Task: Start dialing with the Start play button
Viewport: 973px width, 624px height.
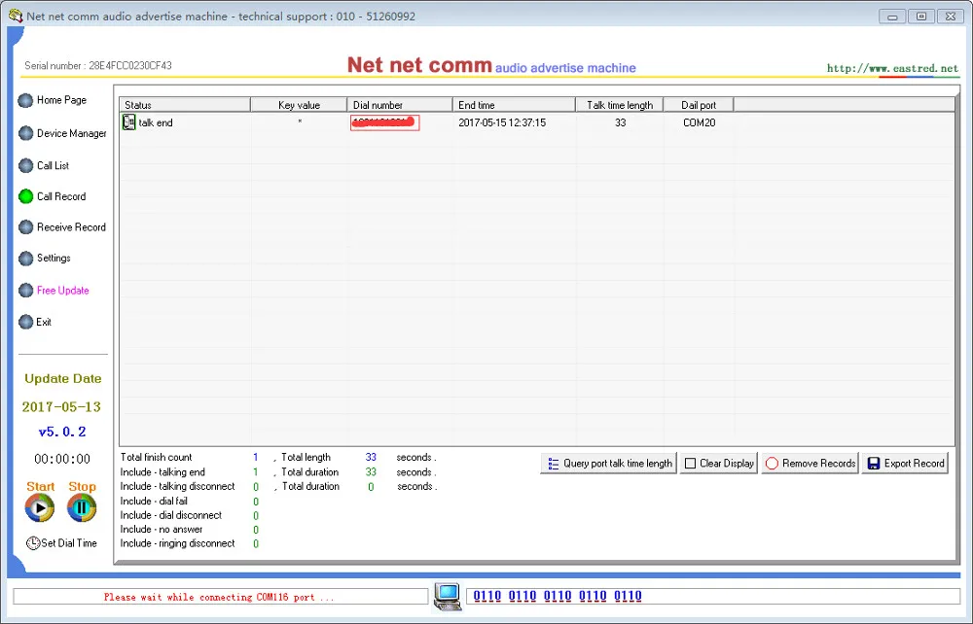Action: pos(40,508)
